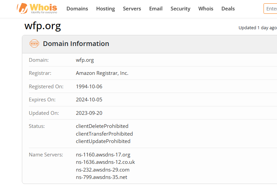277x189 pixels.
Task: Click the wfp.org page heading
Action: click(x=43, y=26)
